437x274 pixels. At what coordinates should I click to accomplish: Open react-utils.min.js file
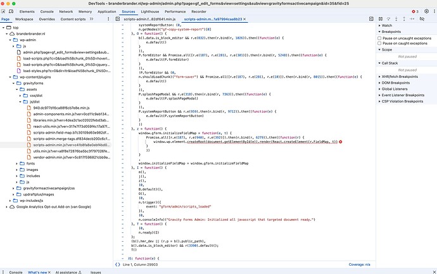tap(71, 127)
